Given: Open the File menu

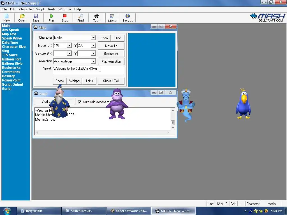Looking at the screenshot, I should [4, 9].
